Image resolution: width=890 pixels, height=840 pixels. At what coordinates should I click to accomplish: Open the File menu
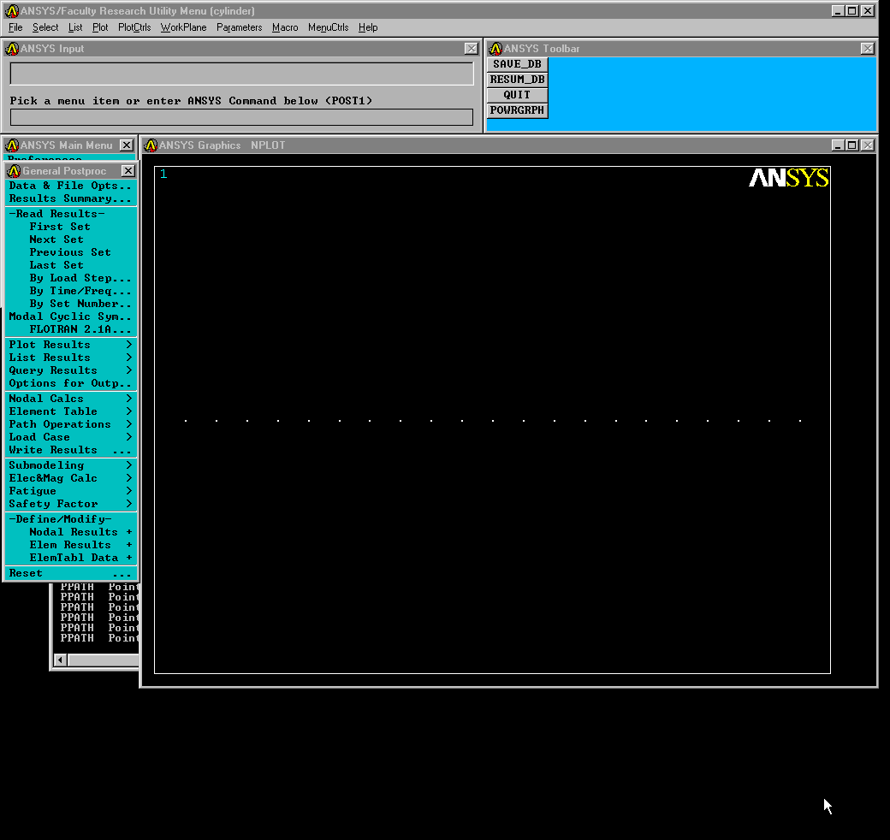point(15,27)
